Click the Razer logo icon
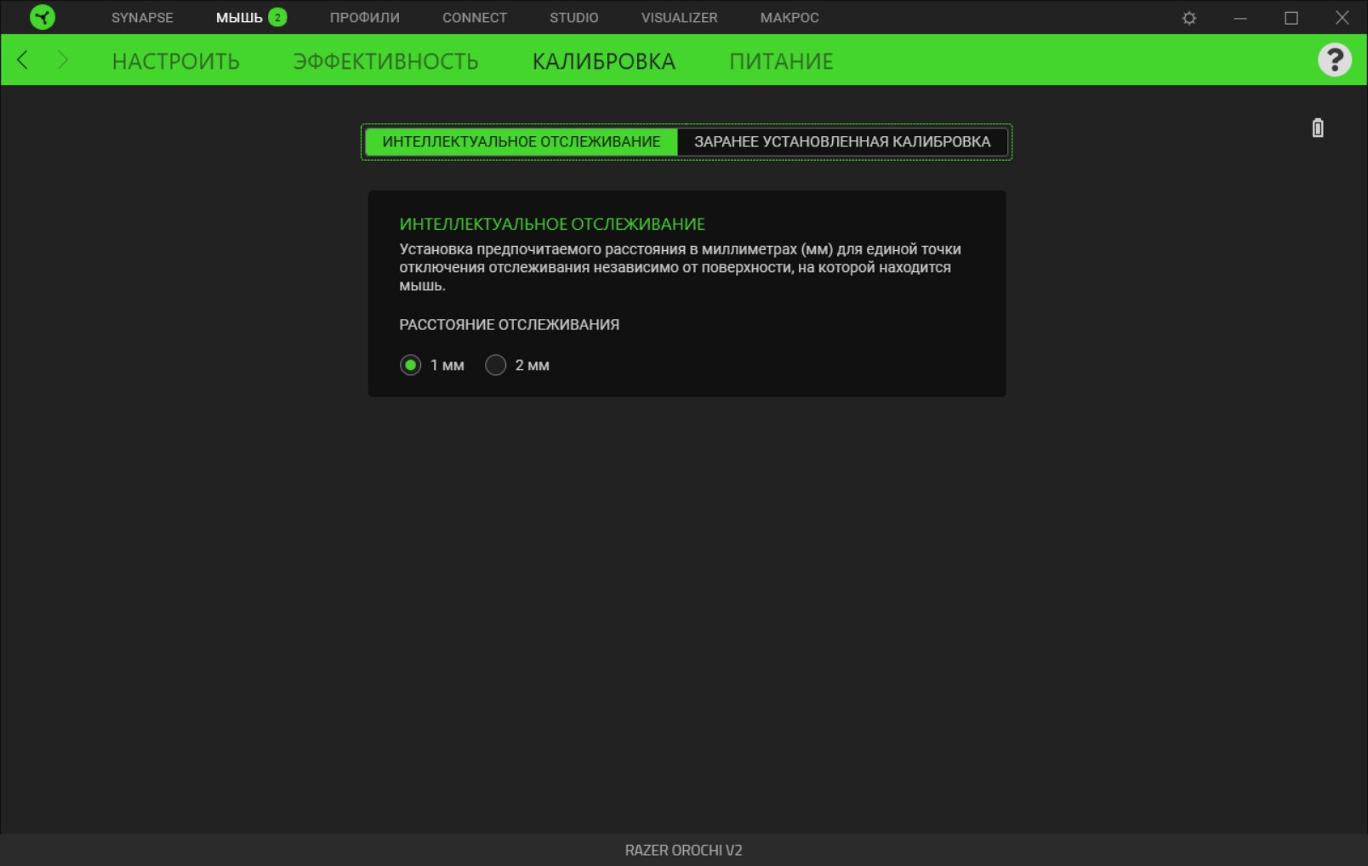The image size is (1368, 866). tap(43, 17)
